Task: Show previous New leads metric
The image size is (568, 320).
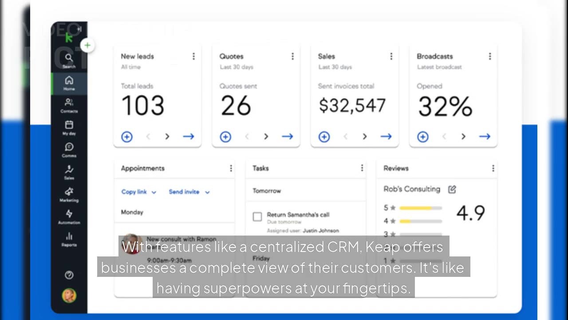Action: click(x=148, y=136)
